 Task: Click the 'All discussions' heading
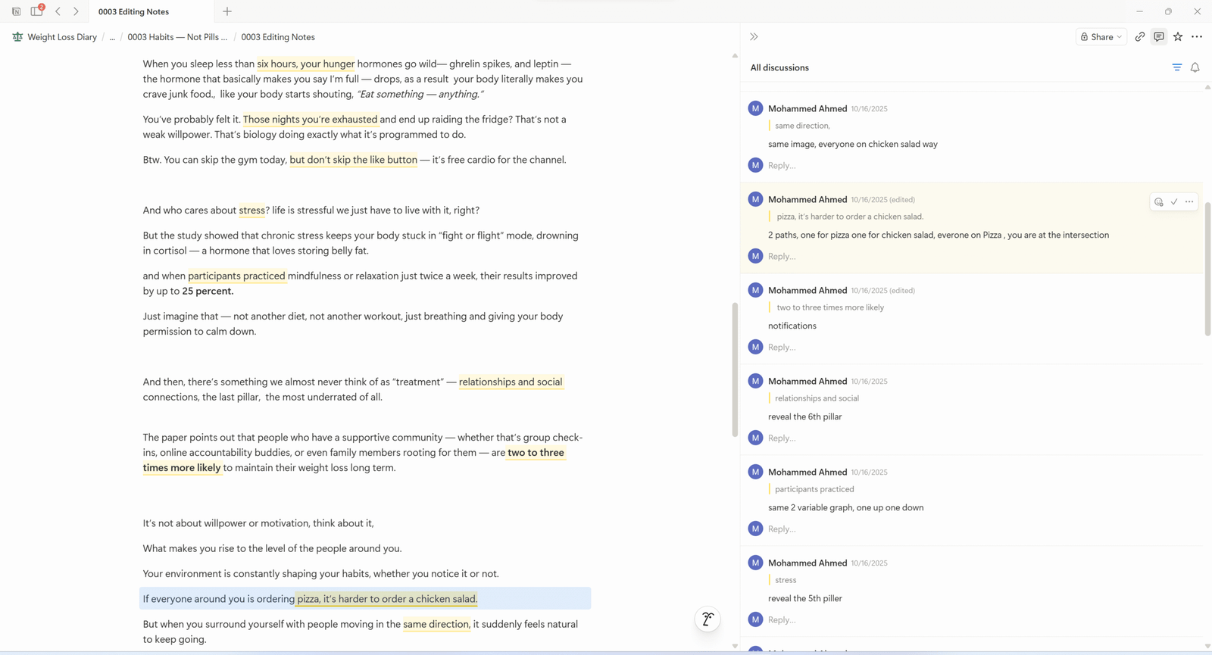point(779,67)
